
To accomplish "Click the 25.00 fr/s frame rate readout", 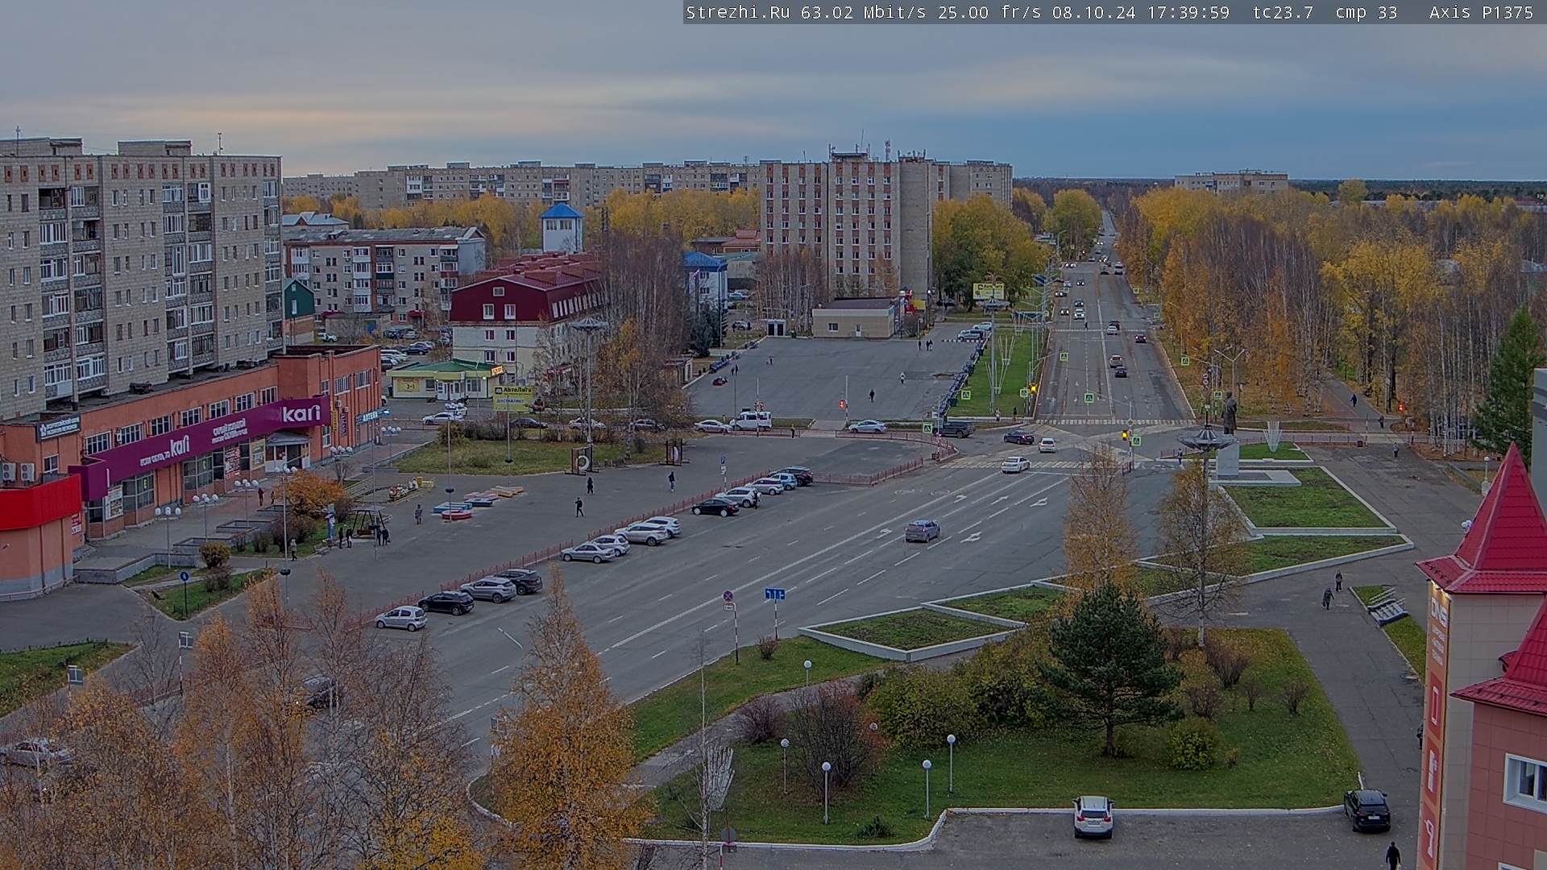I will click(990, 13).
